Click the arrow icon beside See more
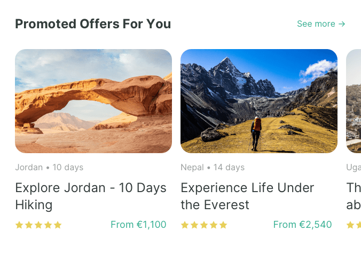Viewport: 361px width, 254px height. point(342,24)
